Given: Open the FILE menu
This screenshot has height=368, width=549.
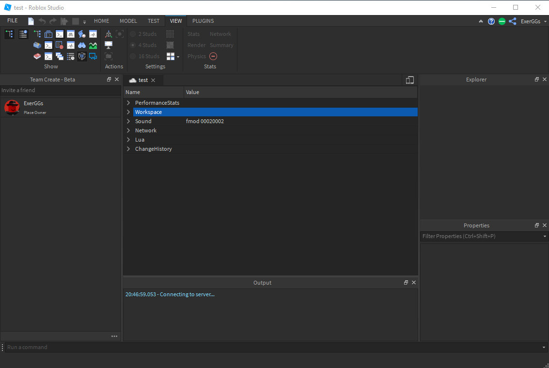Looking at the screenshot, I should [13, 21].
